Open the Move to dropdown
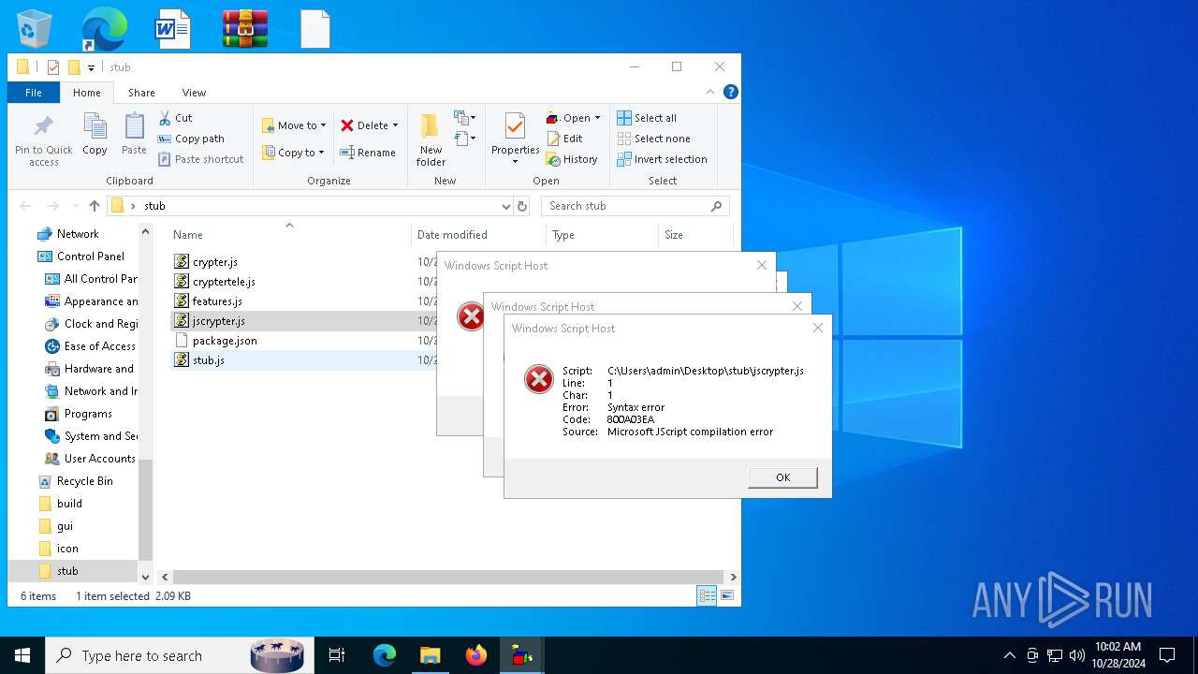The height and width of the screenshot is (674, 1198). point(294,125)
